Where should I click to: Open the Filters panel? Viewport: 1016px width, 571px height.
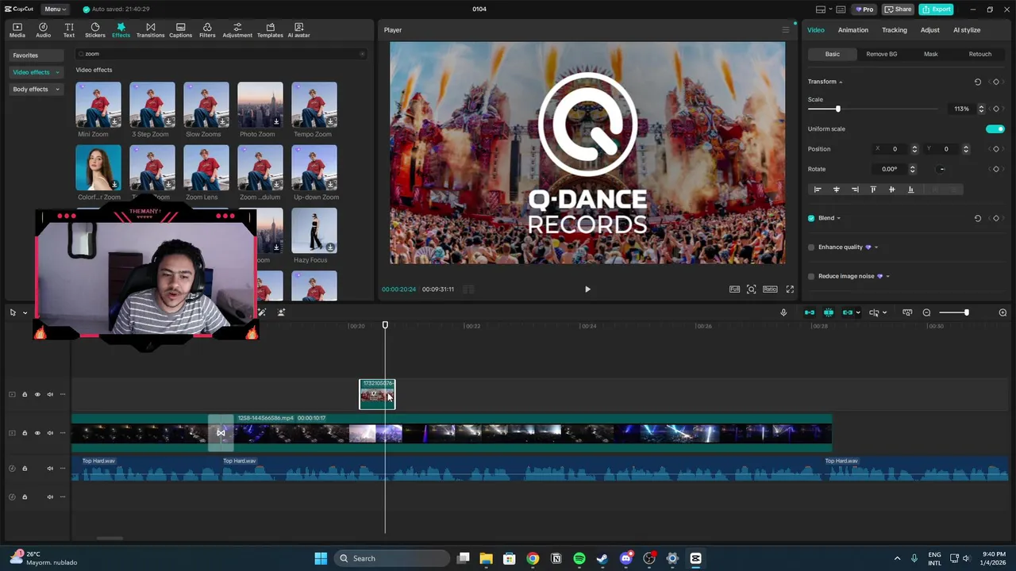coord(207,30)
